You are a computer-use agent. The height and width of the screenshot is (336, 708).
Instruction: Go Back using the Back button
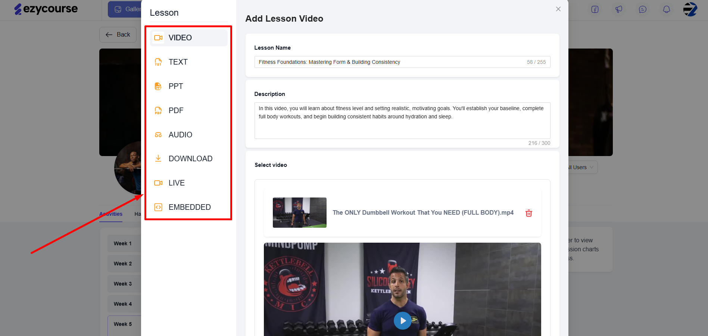coord(118,35)
